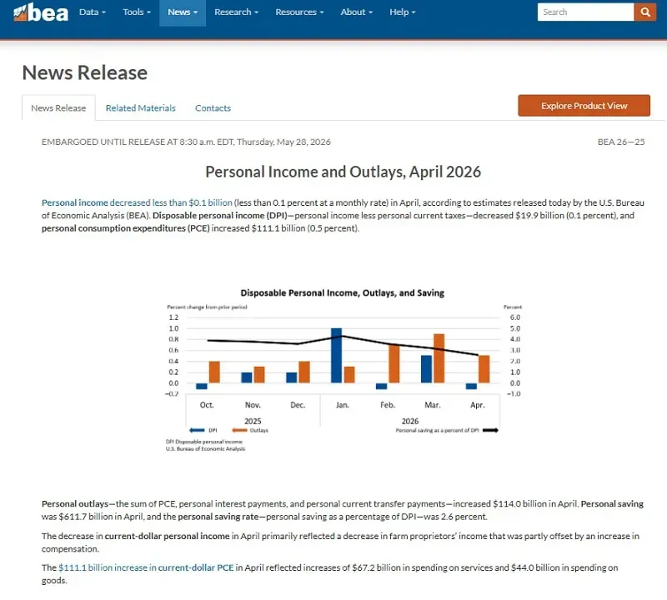Click the 'News Release' page heading

click(x=85, y=72)
